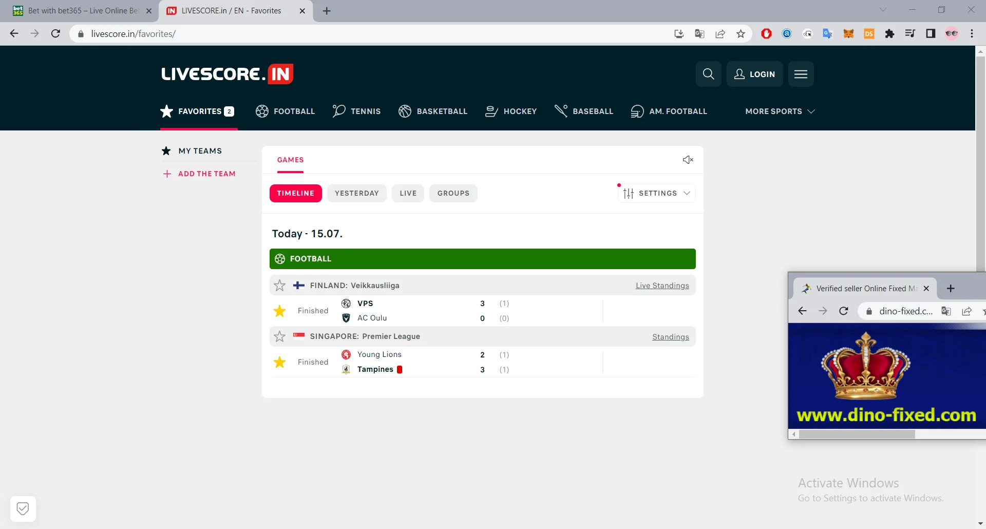Expand the Settings dropdown
986x529 pixels.
(657, 193)
